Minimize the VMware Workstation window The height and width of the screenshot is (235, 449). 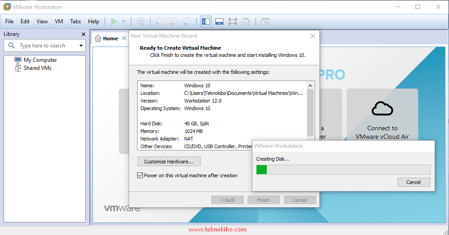398,7
